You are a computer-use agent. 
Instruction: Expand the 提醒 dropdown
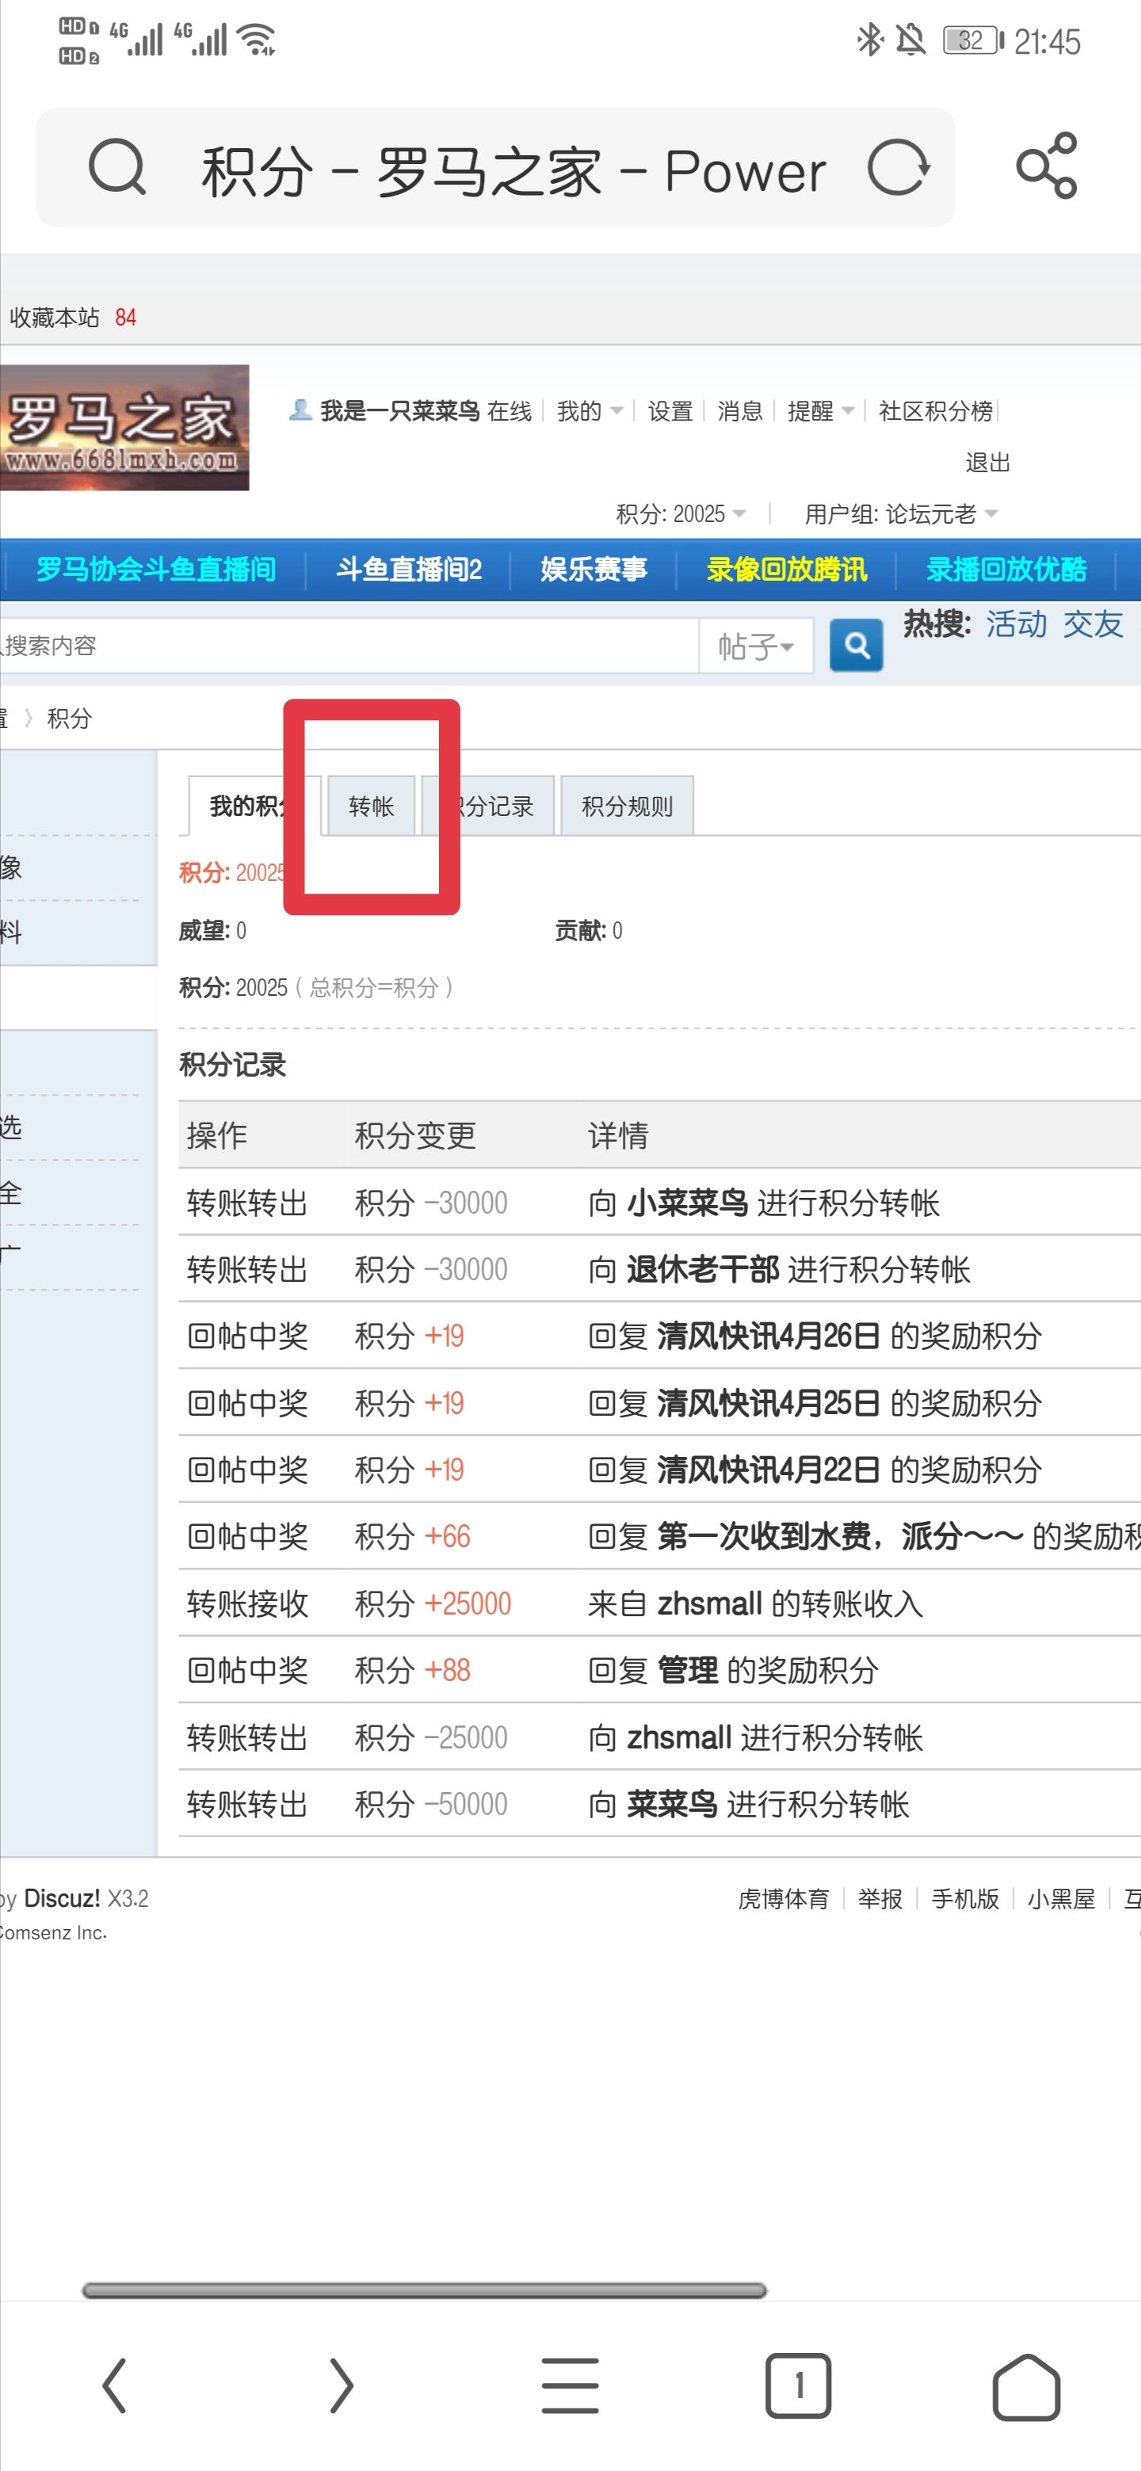[x=820, y=411]
